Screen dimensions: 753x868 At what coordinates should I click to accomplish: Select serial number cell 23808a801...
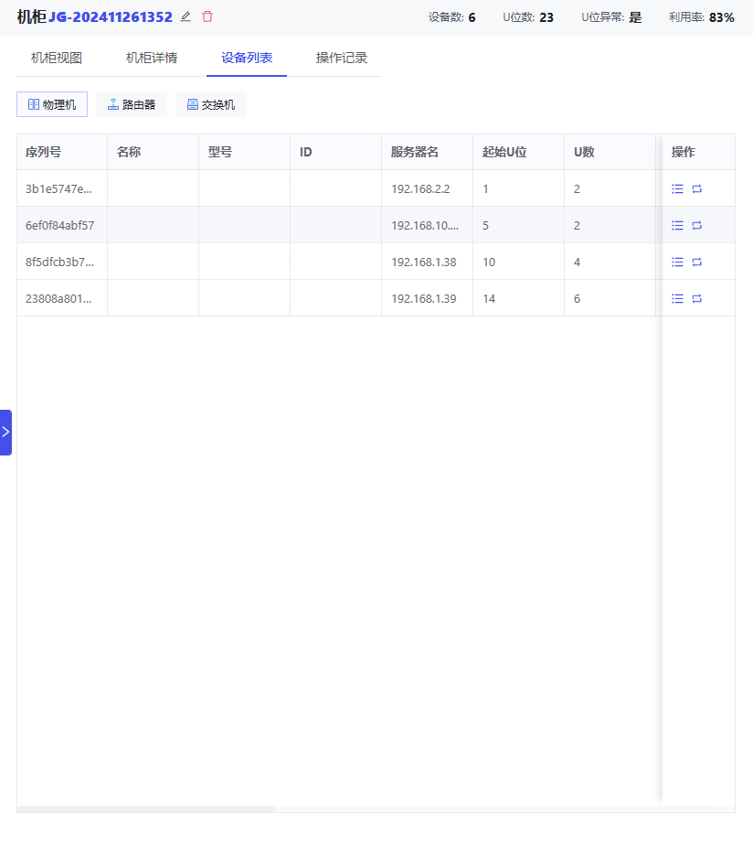click(62, 298)
